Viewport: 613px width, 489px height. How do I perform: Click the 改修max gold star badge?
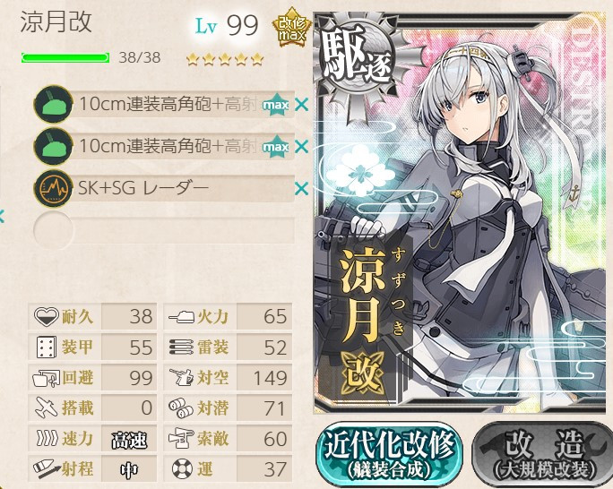[x=291, y=28]
